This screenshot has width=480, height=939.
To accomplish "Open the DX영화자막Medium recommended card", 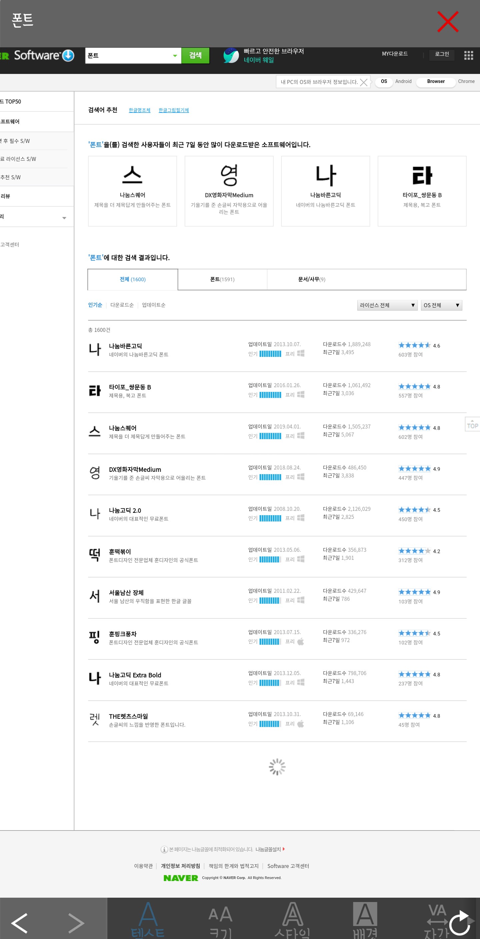I will point(229,191).
